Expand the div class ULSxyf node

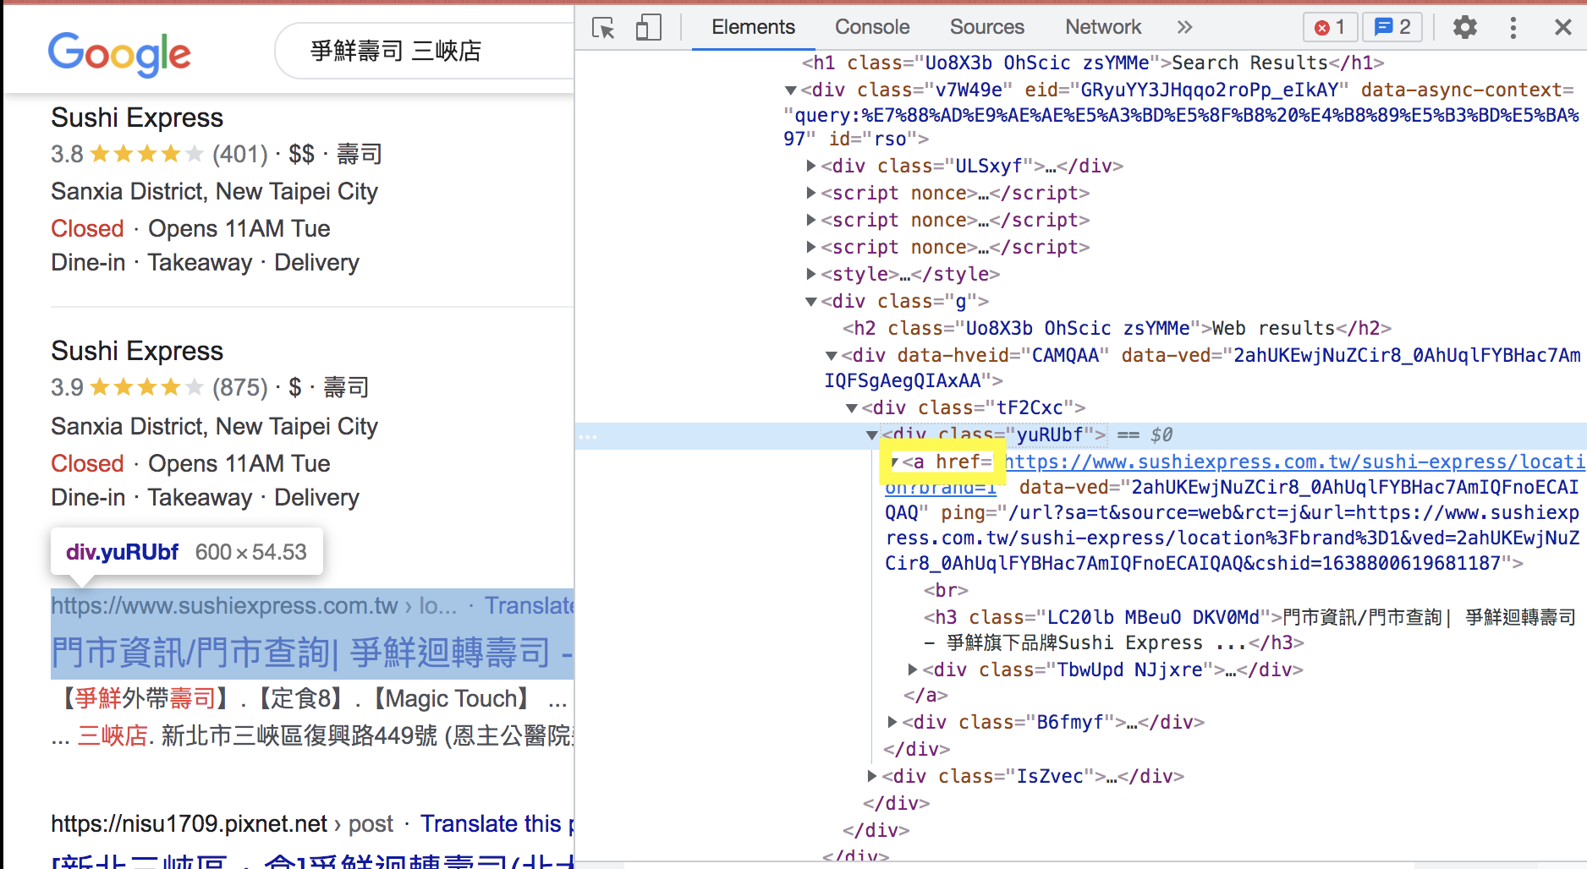[811, 167]
